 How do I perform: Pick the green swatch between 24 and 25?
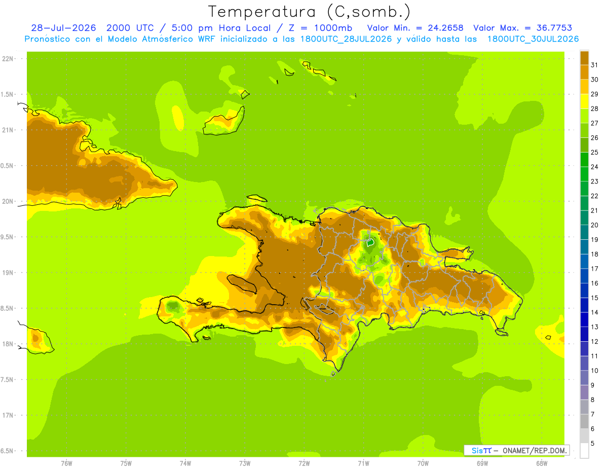584,159
